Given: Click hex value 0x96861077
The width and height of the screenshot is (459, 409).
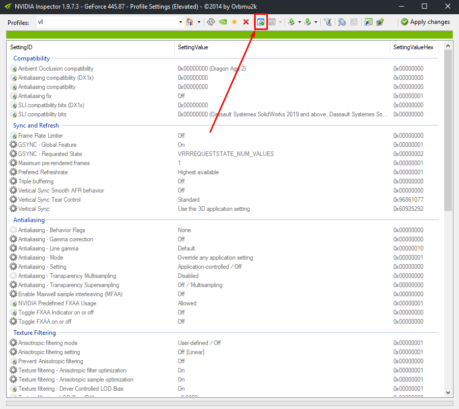Looking at the screenshot, I should coord(408,200).
